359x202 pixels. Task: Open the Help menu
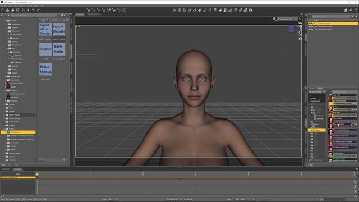click(x=43, y=6)
